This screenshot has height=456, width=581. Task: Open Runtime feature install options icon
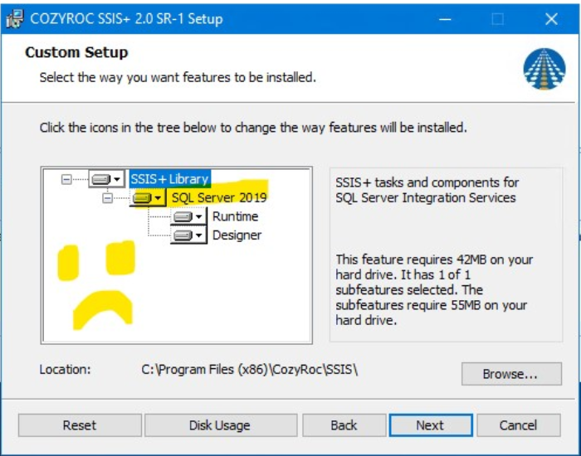click(188, 216)
